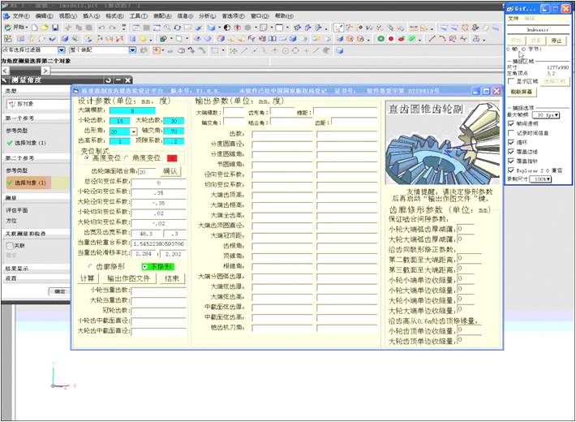Screen dimensions: 576x422
Task: Enable the 记录时间信息 checkbox
Action: pyautogui.click(x=511, y=132)
